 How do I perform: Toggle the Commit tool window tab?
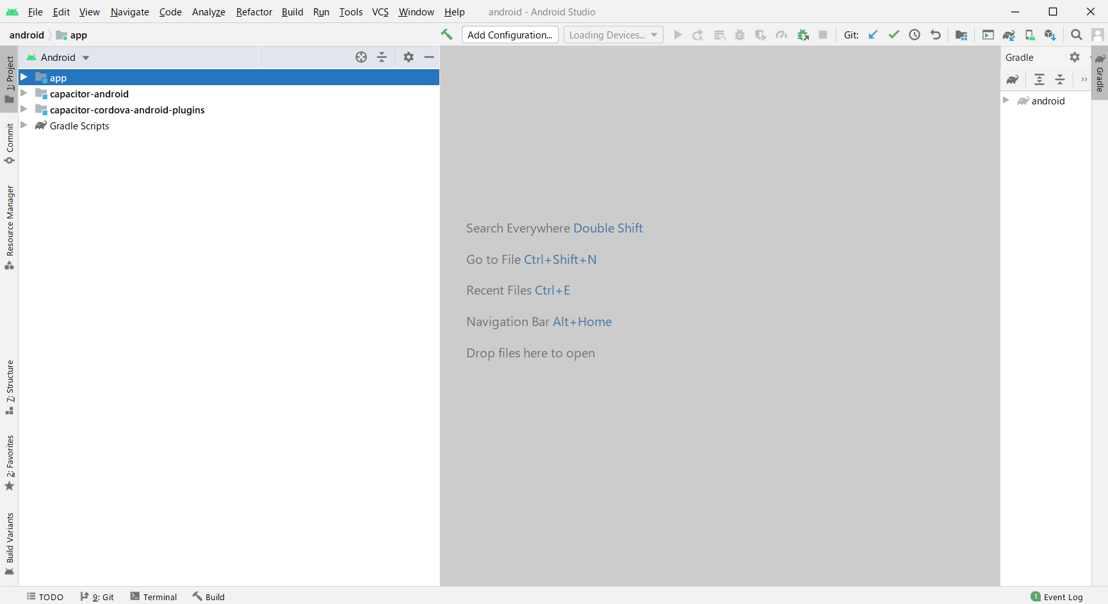click(x=10, y=143)
